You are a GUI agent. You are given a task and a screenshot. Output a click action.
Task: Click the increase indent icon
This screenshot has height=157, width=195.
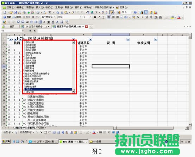tap(160, 17)
